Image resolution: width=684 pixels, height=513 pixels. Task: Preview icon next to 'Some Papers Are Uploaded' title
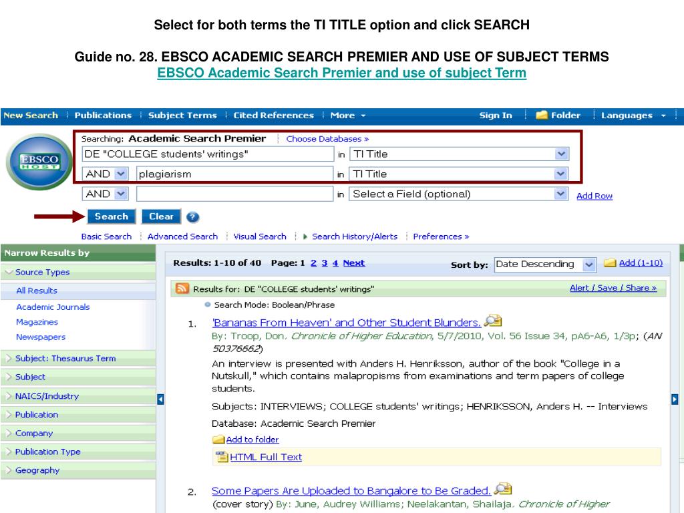503,488
